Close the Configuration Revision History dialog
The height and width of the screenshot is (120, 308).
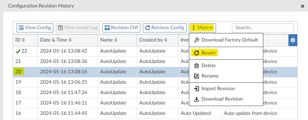point(302,6)
